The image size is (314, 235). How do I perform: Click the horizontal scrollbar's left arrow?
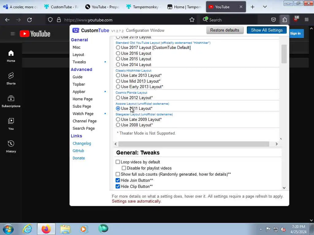(x=116, y=144)
